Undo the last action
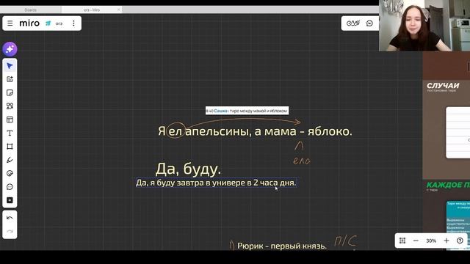 pos(10,218)
